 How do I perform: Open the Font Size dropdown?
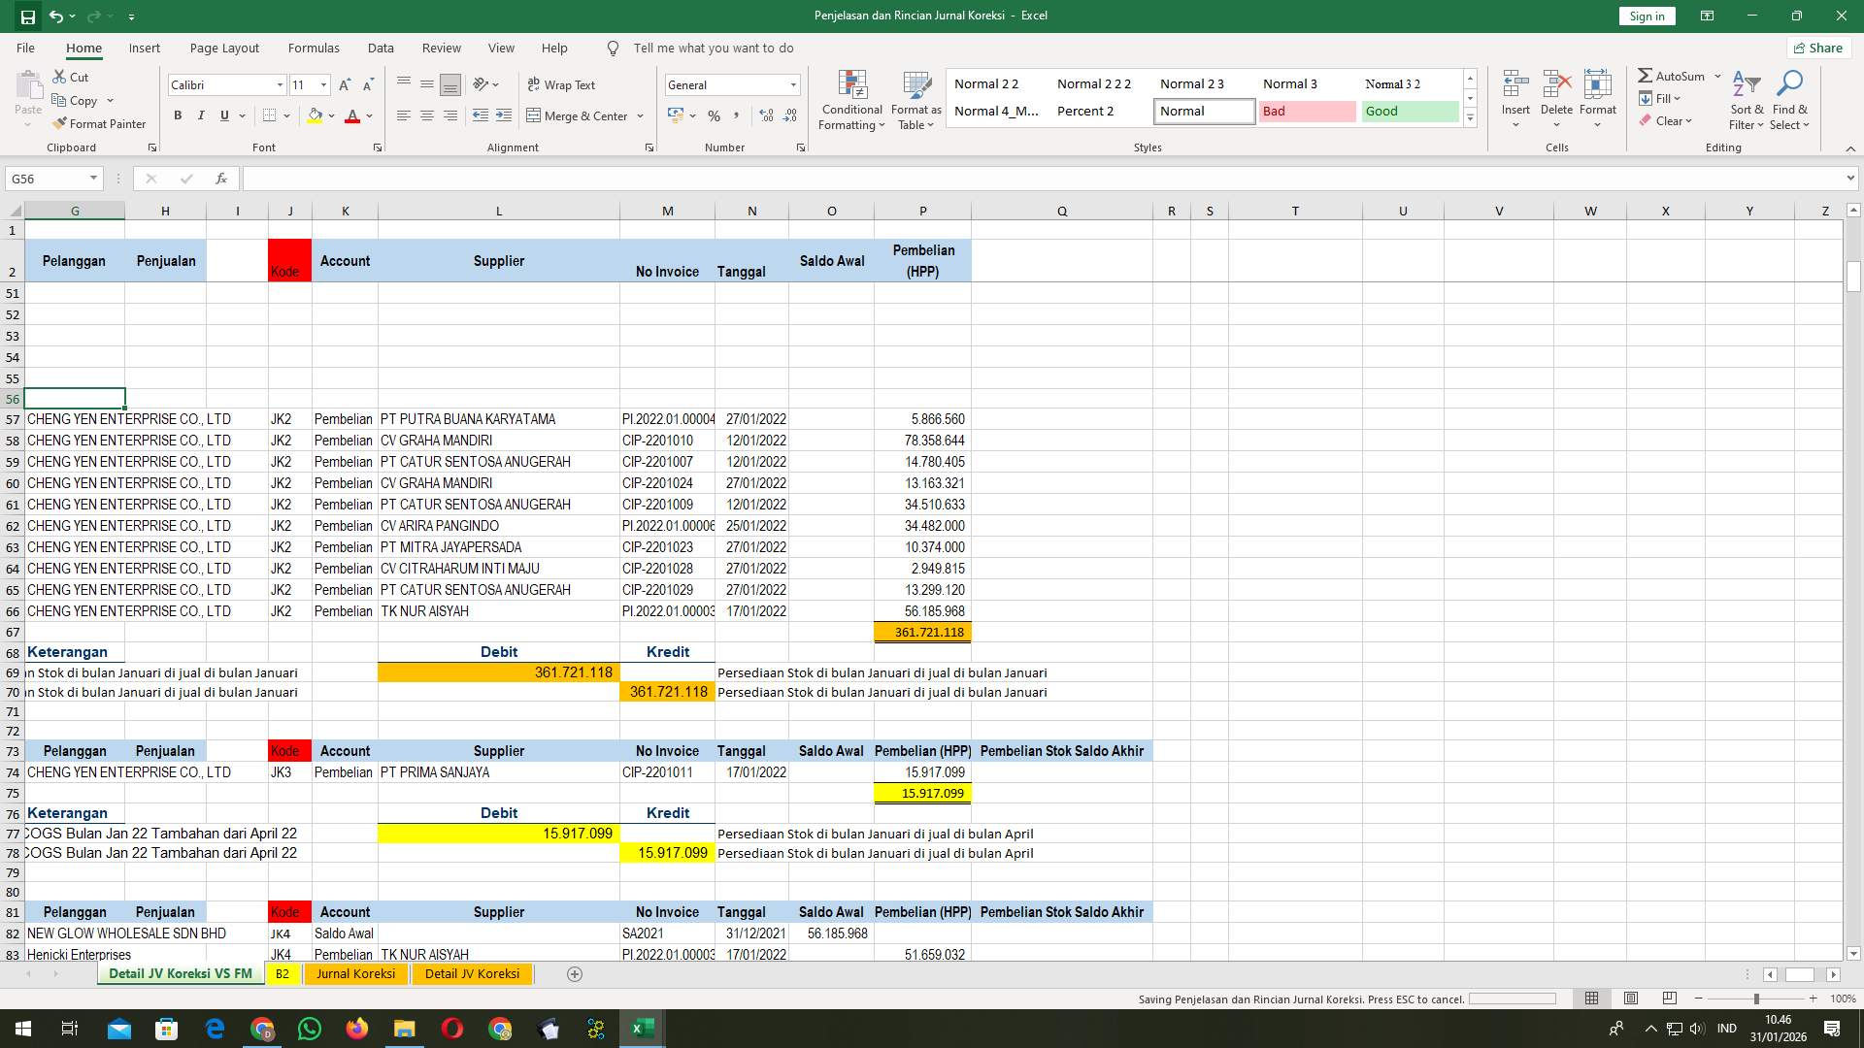pos(323,85)
